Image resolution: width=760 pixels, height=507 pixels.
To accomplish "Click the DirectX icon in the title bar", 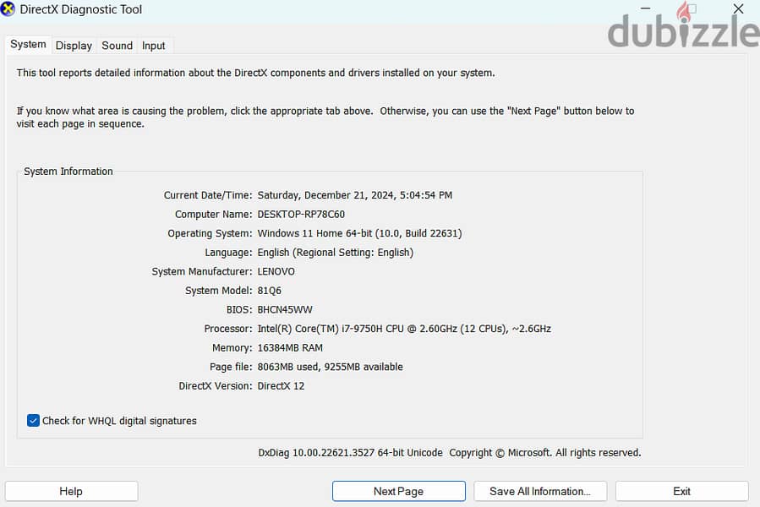I will coord(8,9).
